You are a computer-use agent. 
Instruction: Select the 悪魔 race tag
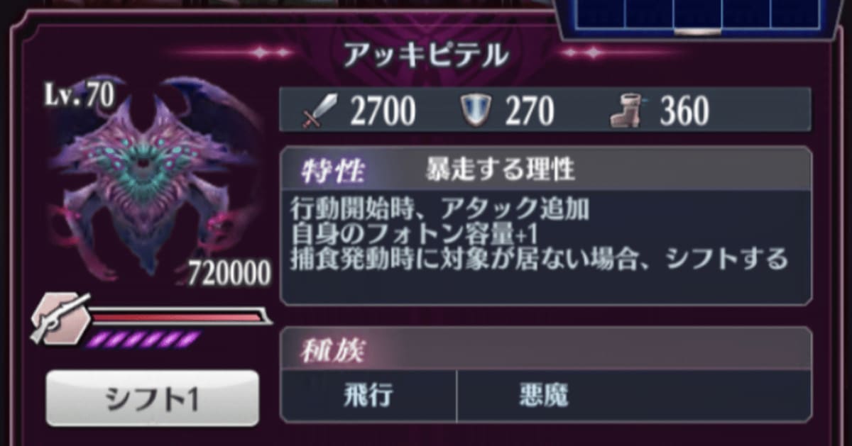543,396
